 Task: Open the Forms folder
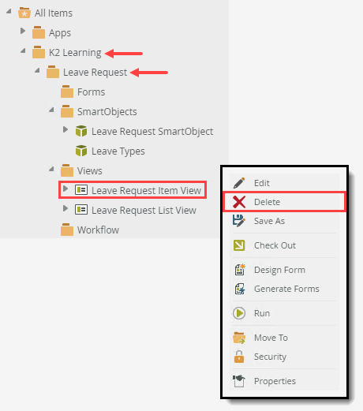pyautogui.click(x=91, y=92)
